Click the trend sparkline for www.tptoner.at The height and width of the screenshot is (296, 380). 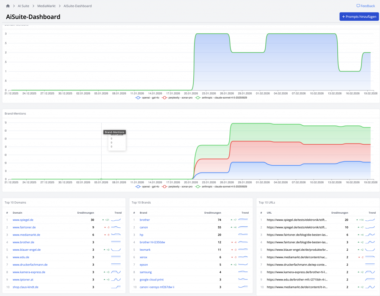coord(116,279)
